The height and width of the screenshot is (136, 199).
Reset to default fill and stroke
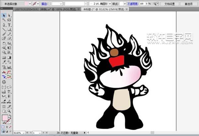(x=3, y=122)
